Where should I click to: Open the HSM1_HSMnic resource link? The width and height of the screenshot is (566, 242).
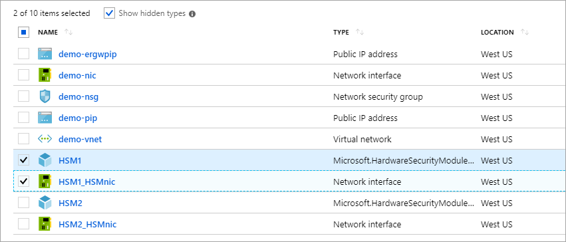click(x=86, y=181)
